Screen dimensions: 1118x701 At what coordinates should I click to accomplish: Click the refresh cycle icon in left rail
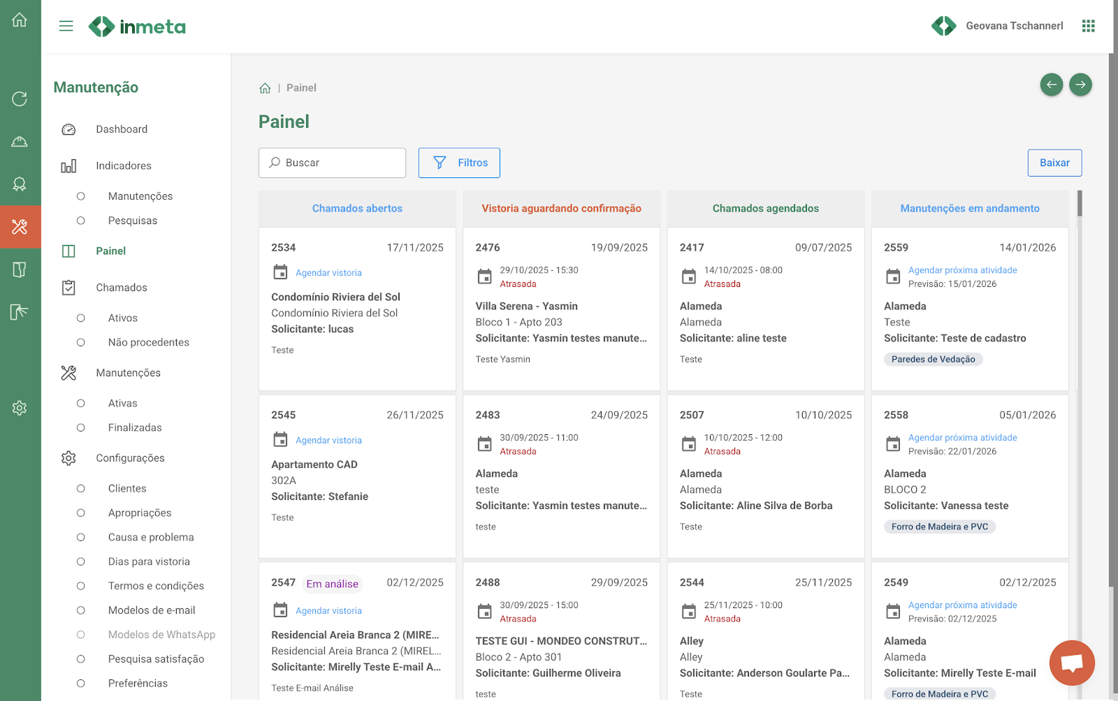(x=20, y=98)
